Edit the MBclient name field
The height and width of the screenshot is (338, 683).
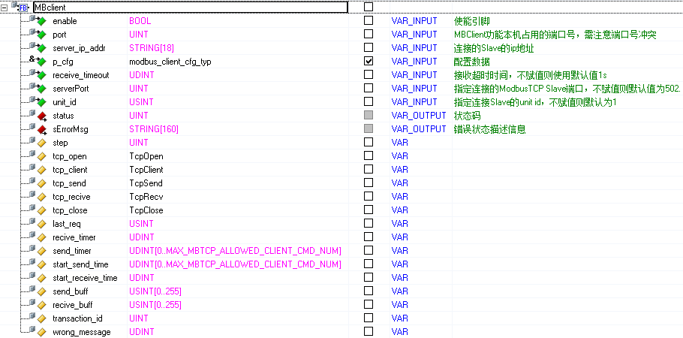point(191,8)
